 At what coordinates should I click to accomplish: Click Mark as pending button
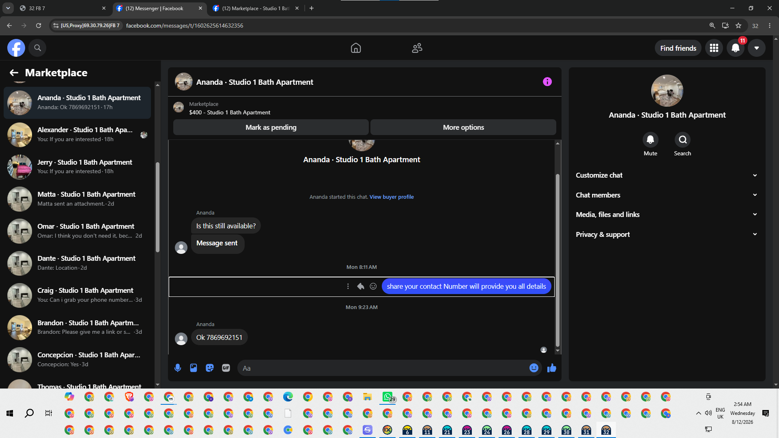pos(271,127)
